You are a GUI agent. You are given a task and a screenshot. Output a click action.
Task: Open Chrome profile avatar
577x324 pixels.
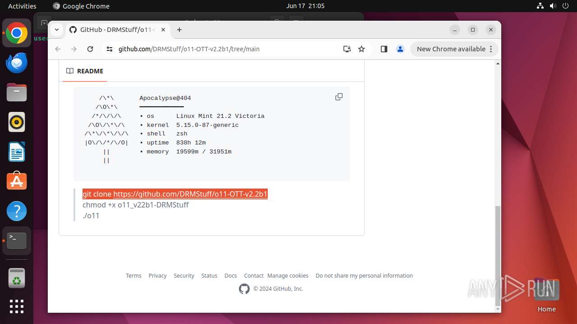[400, 49]
